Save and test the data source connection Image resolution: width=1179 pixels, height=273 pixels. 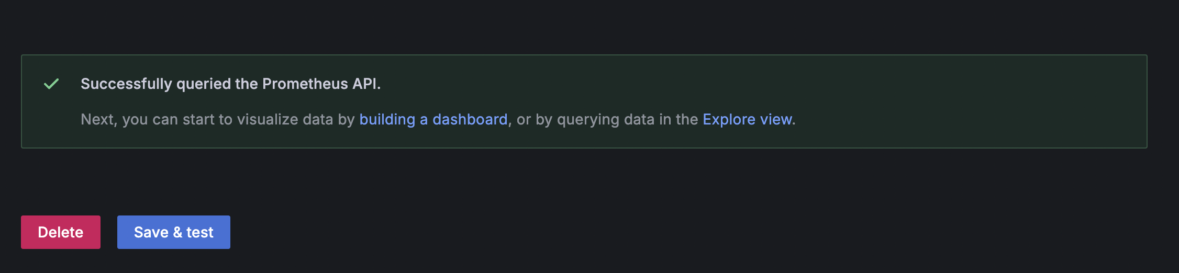tap(174, 232)
